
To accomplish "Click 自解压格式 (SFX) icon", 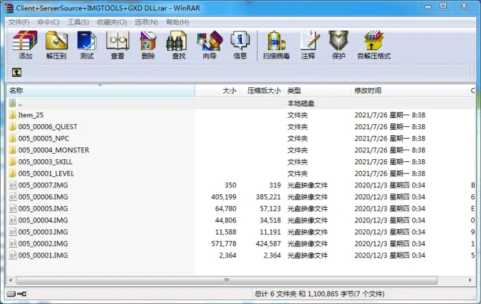I will click(x=374, y=45).
